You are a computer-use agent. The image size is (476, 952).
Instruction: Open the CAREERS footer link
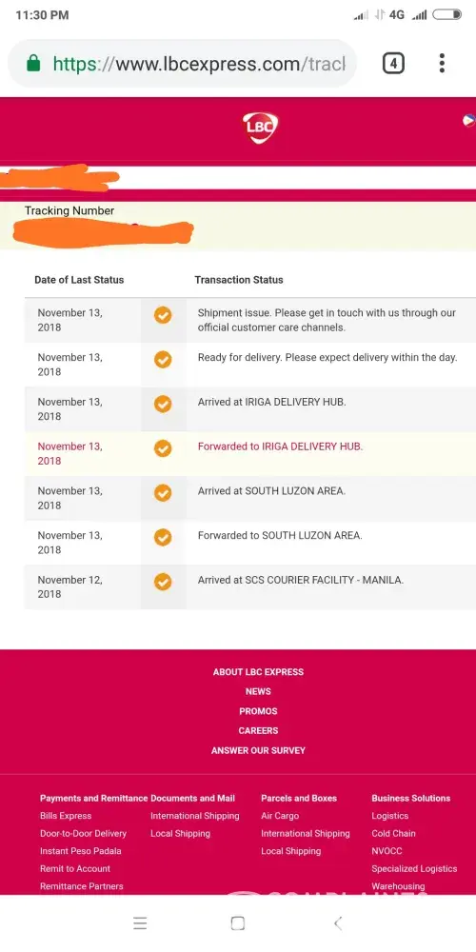[x=258, y=730]
